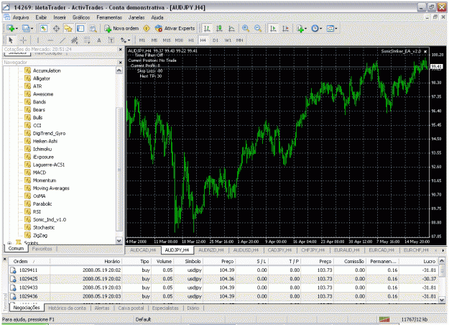The height and width of the screenshot is (325, 449).
Task: Toggle chart Auto Scroll
Action: pyautogui.click(x=273, y=28)
